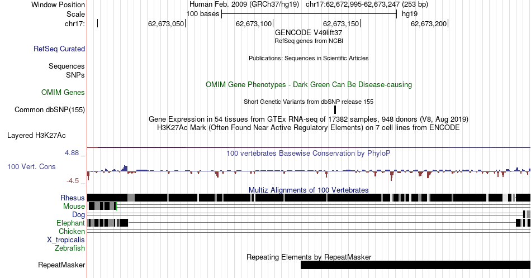Select the Dog alignment label
The height and width of the screenshot is (278, 531).
click(79, 215)
